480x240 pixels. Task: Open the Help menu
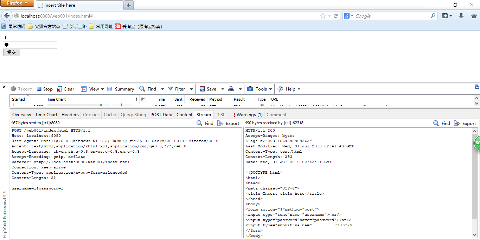pyautogui.click(x=289, y=89)
